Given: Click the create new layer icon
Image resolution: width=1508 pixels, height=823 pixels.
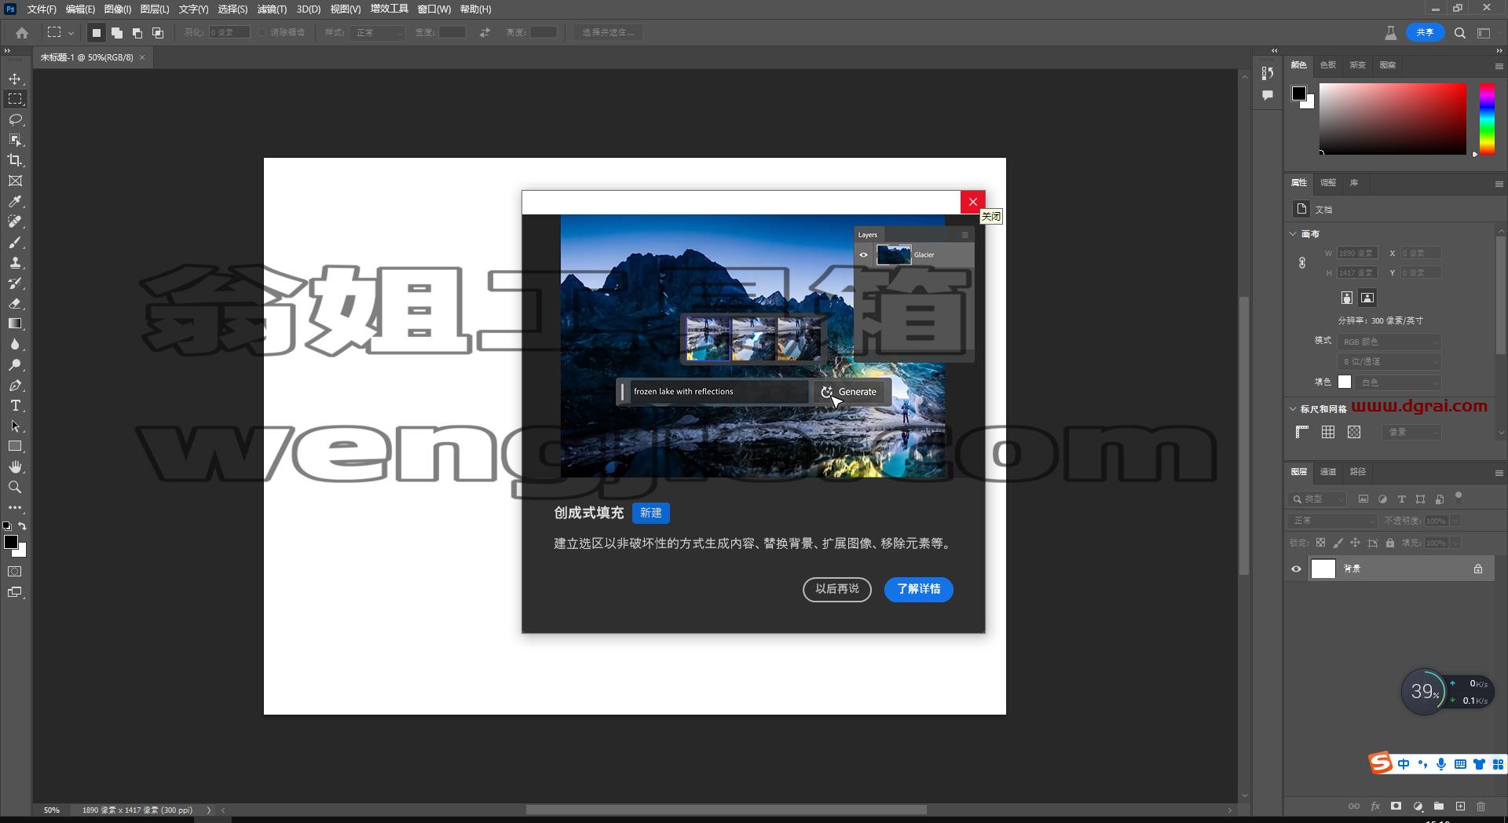Looking at the screenshot, I should [1460, 807].
